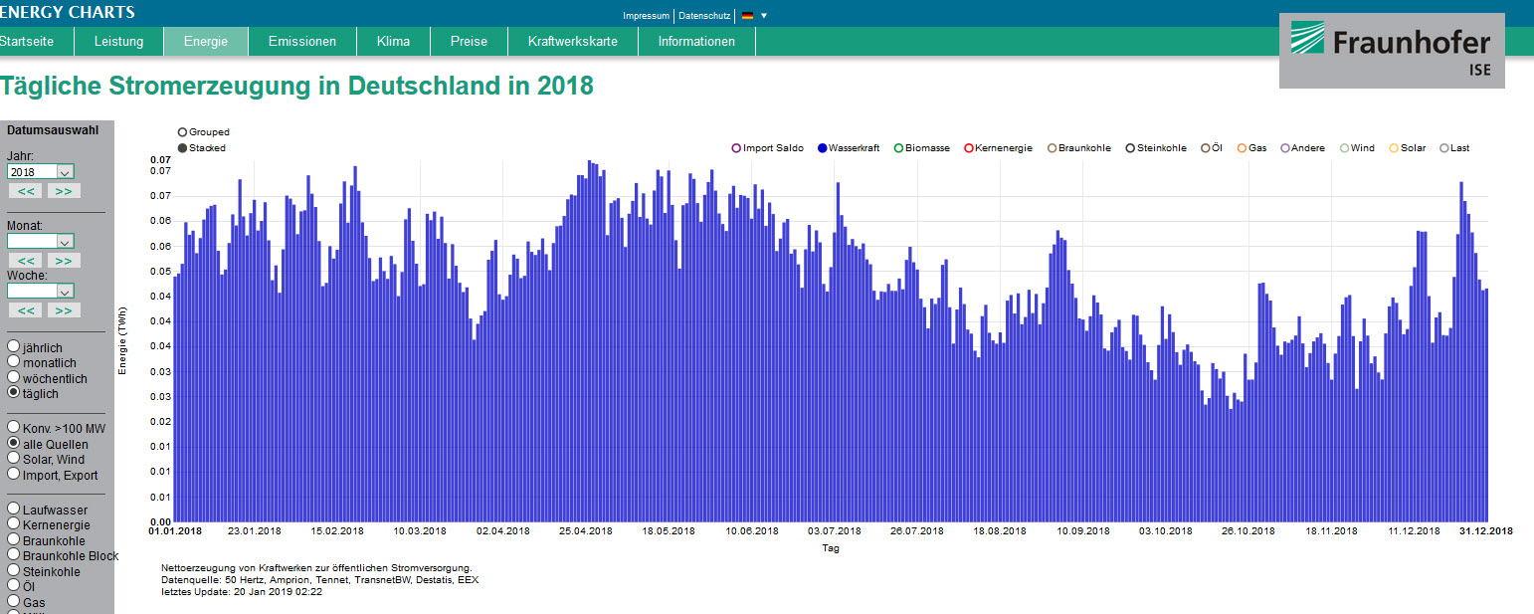Select the Grouped chart mode
The width and height of the screenshot is (1534, 614).
pos(182,132)
